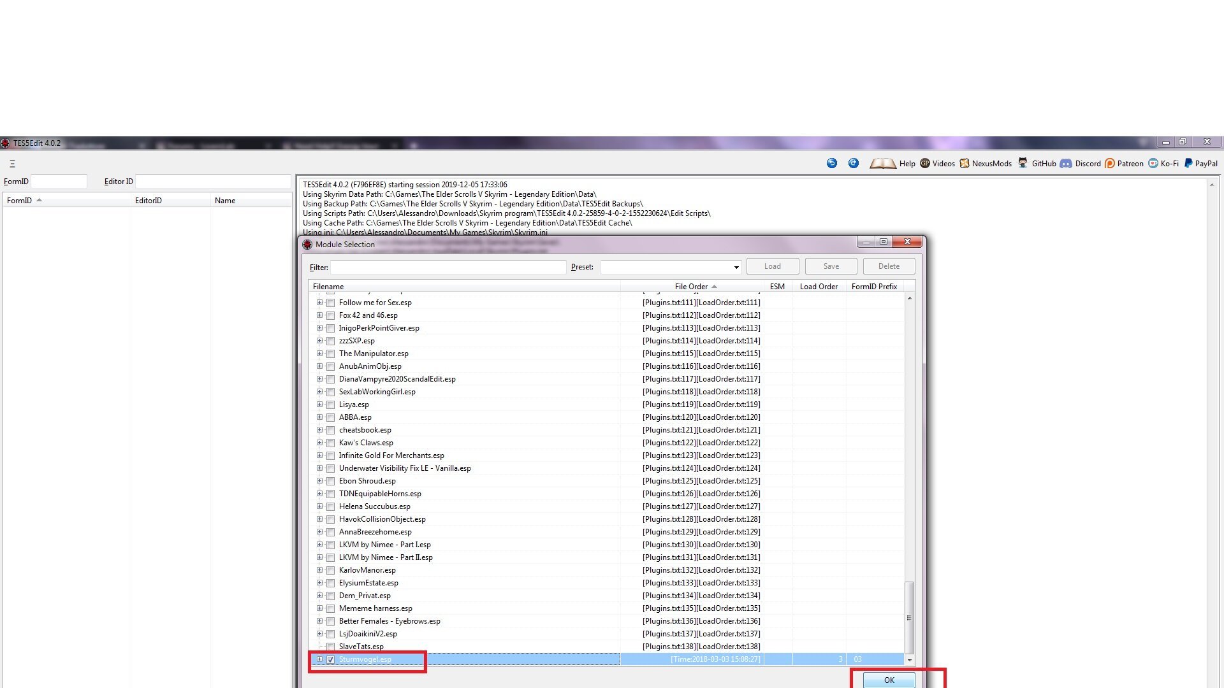Expand the Ebon Shroud.esp tree node

319,481
